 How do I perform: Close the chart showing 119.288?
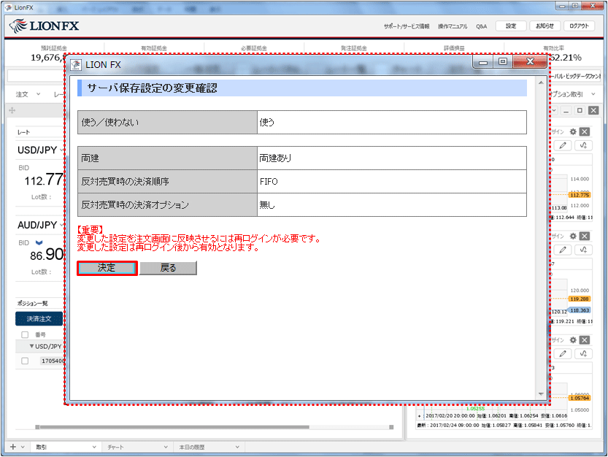[585, 237]
